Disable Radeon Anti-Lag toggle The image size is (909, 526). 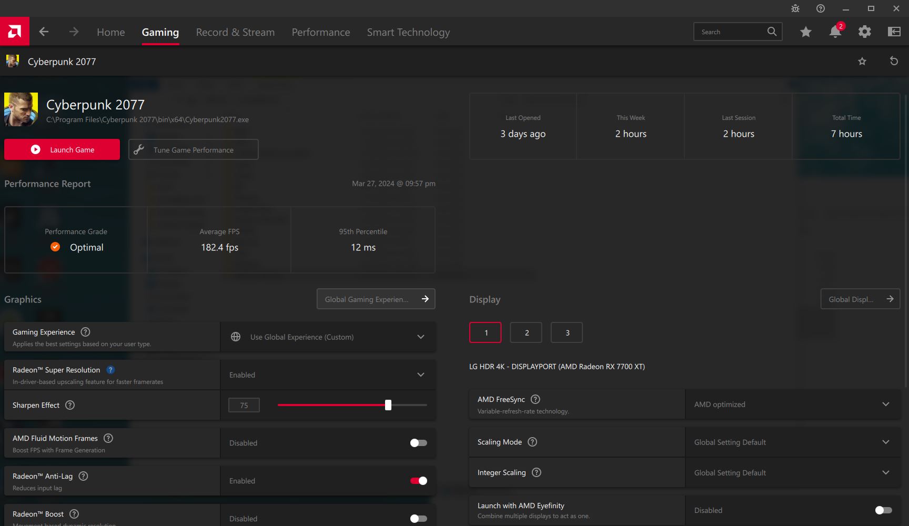tap(419, 481)
